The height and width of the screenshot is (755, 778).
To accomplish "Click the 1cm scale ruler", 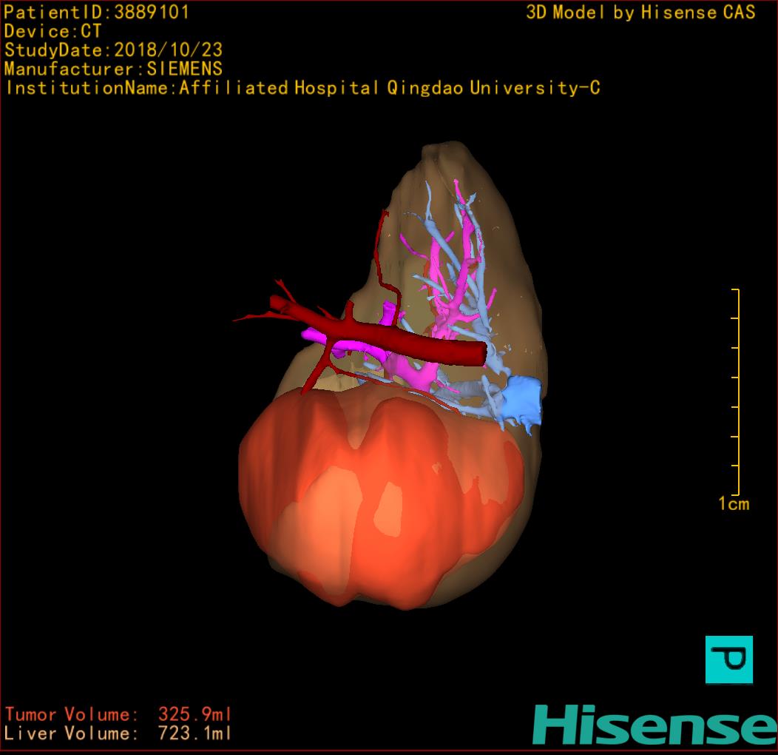I will pyautogui.click(x=735, y=392).
